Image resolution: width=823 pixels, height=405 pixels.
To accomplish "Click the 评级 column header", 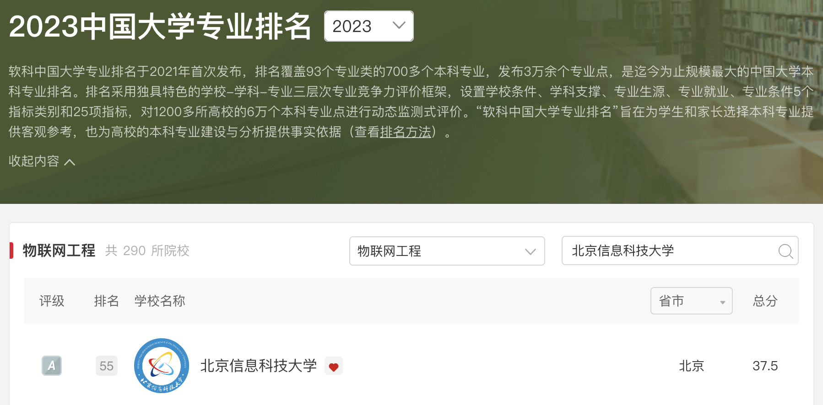I will pos(52,301).
